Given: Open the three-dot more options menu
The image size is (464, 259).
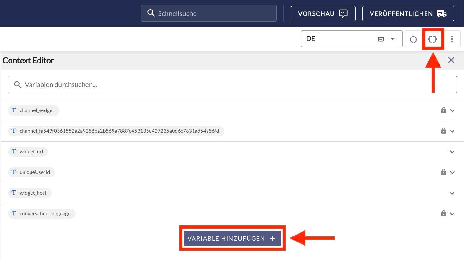Looking at the screenshot, I should pos(452,39).
